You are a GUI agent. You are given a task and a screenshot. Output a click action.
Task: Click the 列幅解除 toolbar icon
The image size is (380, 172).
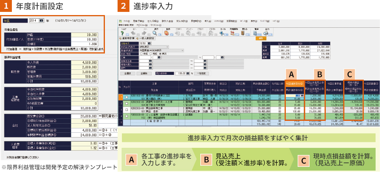click(232, 33)
